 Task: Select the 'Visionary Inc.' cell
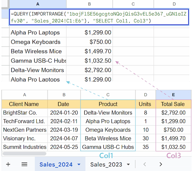click(x=24, y=138)
